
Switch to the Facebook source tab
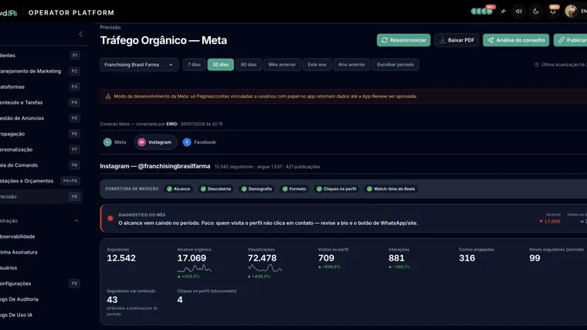[199, 142]
